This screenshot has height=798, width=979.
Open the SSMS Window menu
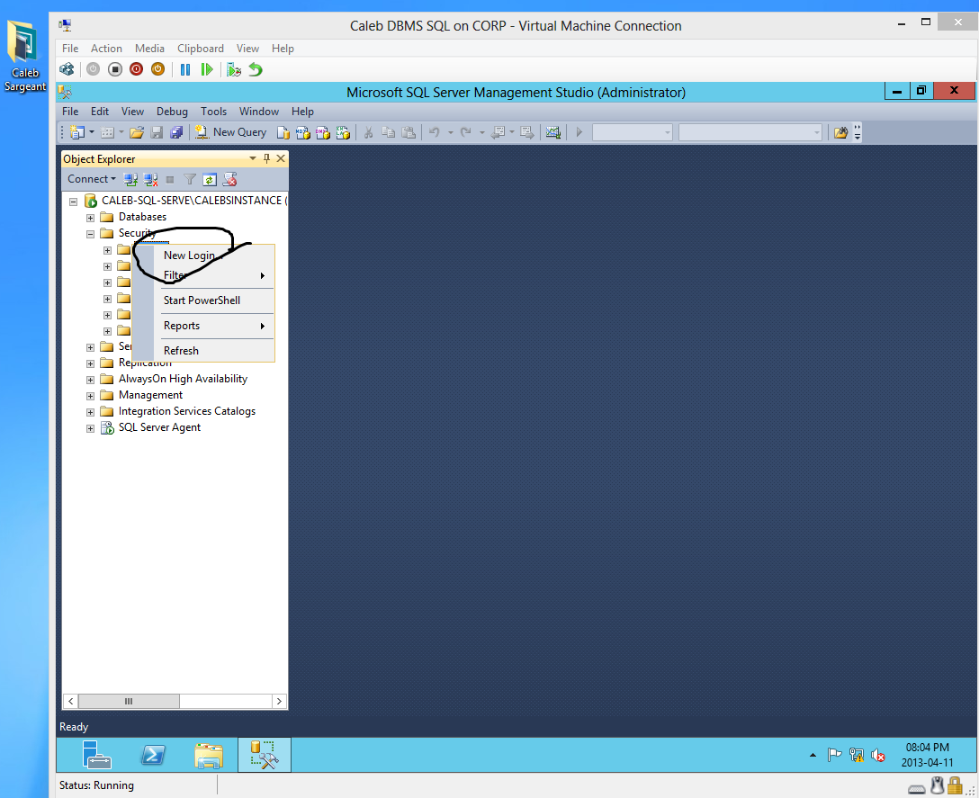pyautogui.click(x=258, y=112)
